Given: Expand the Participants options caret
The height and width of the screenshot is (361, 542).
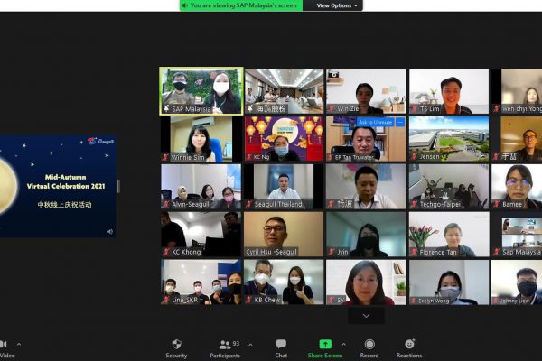Looking at the screenshot, I should 250,344.
